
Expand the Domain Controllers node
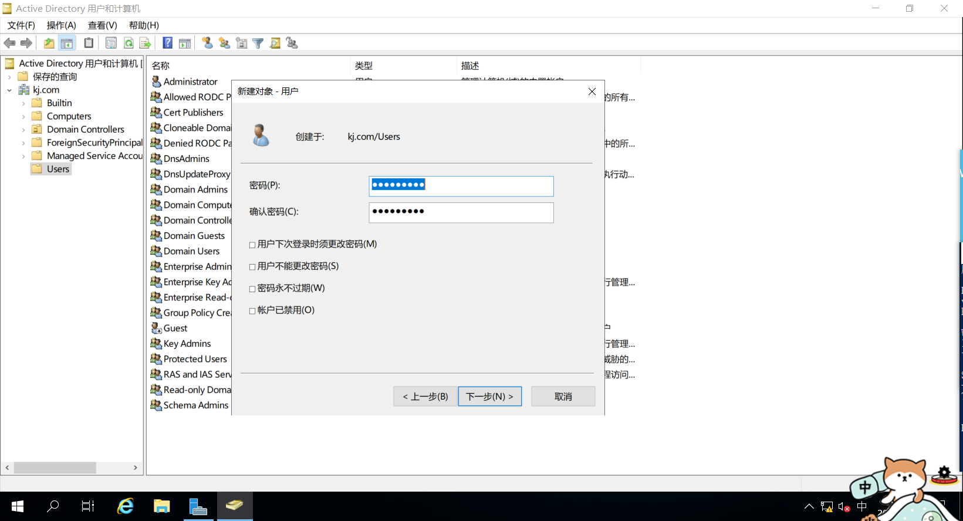tap(23, 130)
